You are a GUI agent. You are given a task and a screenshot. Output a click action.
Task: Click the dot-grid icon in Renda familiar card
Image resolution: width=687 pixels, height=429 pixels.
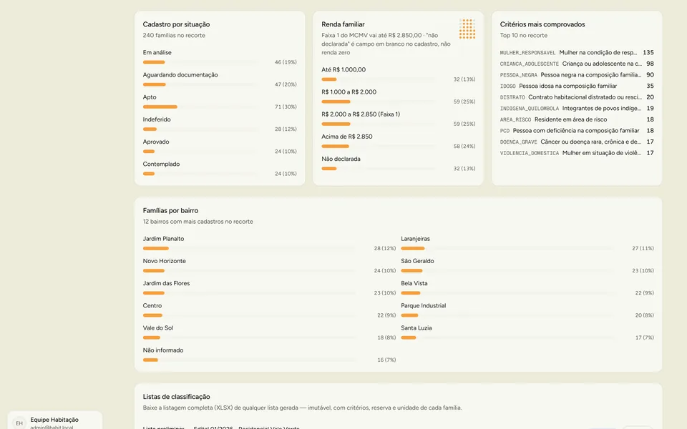coord(467,29)
